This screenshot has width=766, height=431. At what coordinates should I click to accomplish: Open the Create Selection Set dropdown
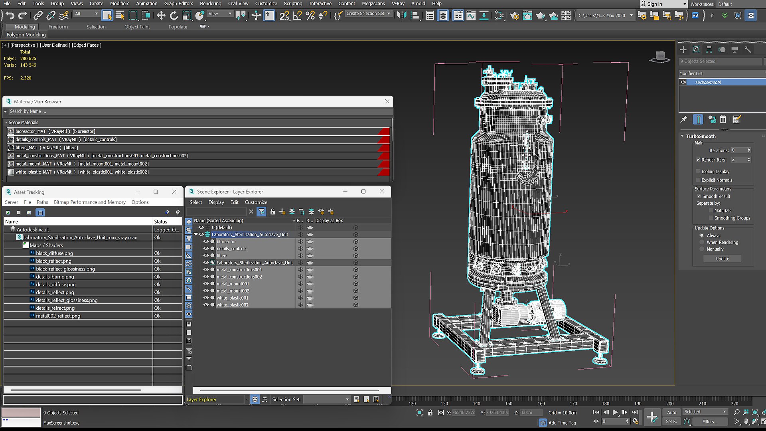point(368,14)
